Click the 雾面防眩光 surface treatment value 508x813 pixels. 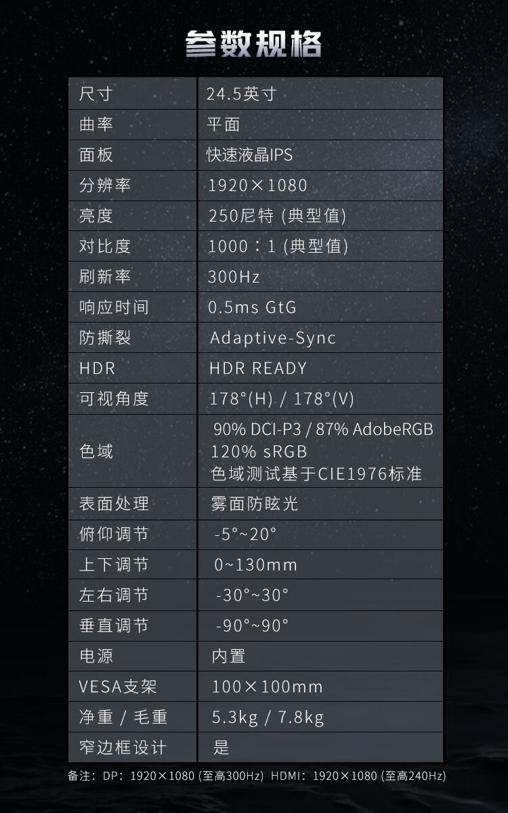tap(255, 503)
